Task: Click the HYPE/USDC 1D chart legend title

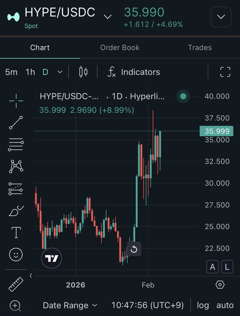Action: tap(102, 96)
